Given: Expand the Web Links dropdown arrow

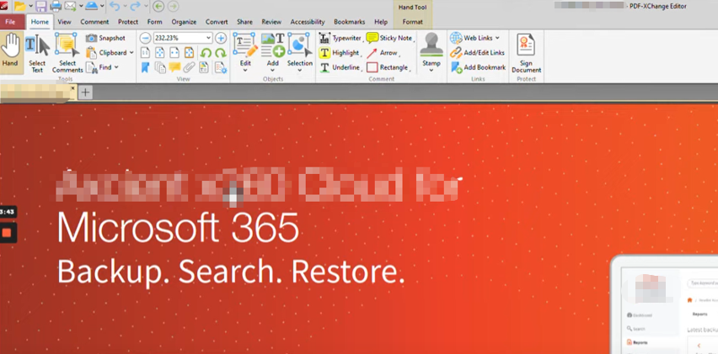Looking at the screenshot, I should click(497, 38).
